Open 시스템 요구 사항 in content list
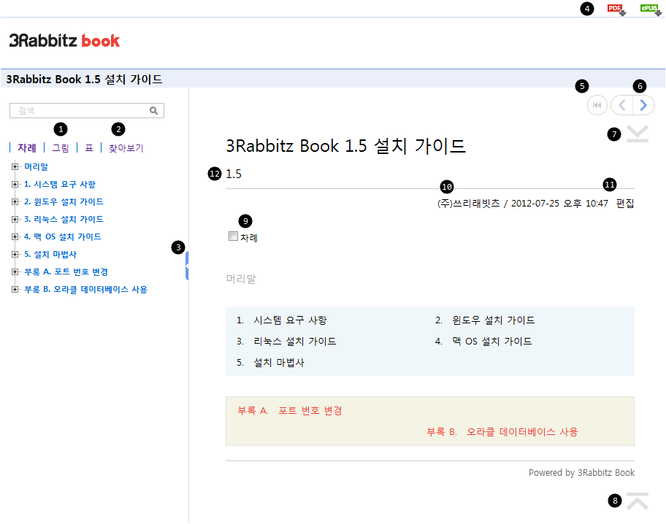The width and height of the screenshot is (666, 524). click(290, 320)
